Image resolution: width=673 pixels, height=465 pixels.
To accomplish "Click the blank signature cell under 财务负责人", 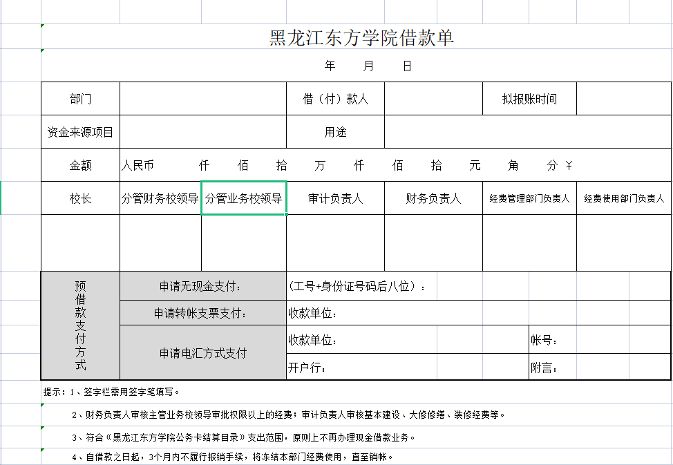I will click(433, 243).
